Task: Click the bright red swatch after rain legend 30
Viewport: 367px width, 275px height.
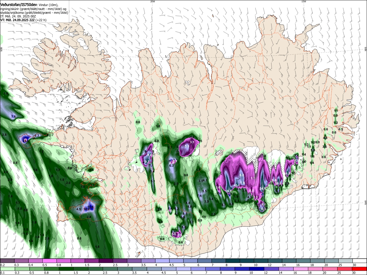Action: [x=359, y=269]
